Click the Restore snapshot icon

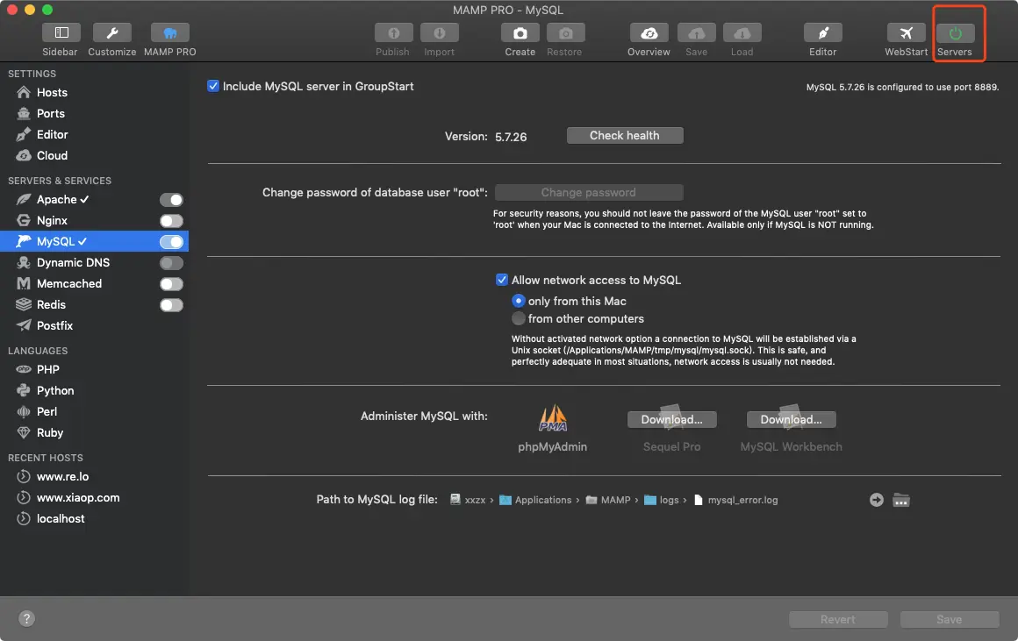tap(565, 32)
